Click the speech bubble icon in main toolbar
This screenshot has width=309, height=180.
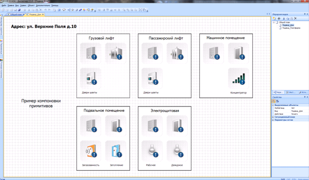[64, 10]
